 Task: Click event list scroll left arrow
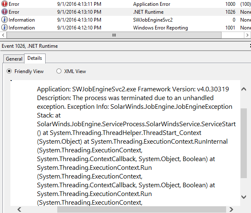(3, 35)
